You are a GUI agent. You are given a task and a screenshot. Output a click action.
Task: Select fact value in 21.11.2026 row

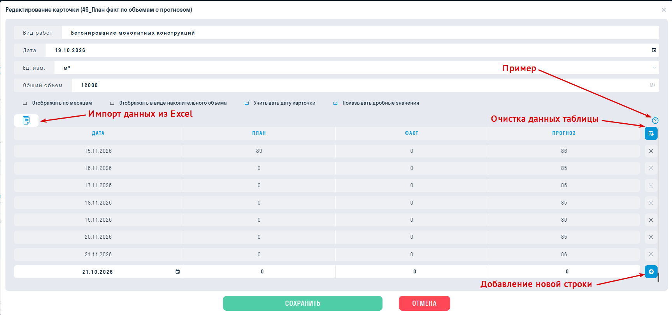click(x=412, y=254)
